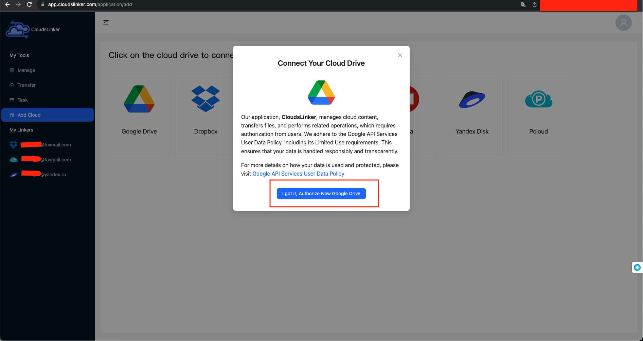Click the share icon in address bar
Viewport: 643px width, 341px height.
pos(535,4)
